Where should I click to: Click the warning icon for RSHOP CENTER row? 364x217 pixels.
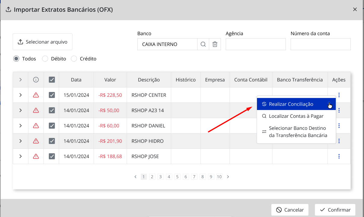point(36,95)
